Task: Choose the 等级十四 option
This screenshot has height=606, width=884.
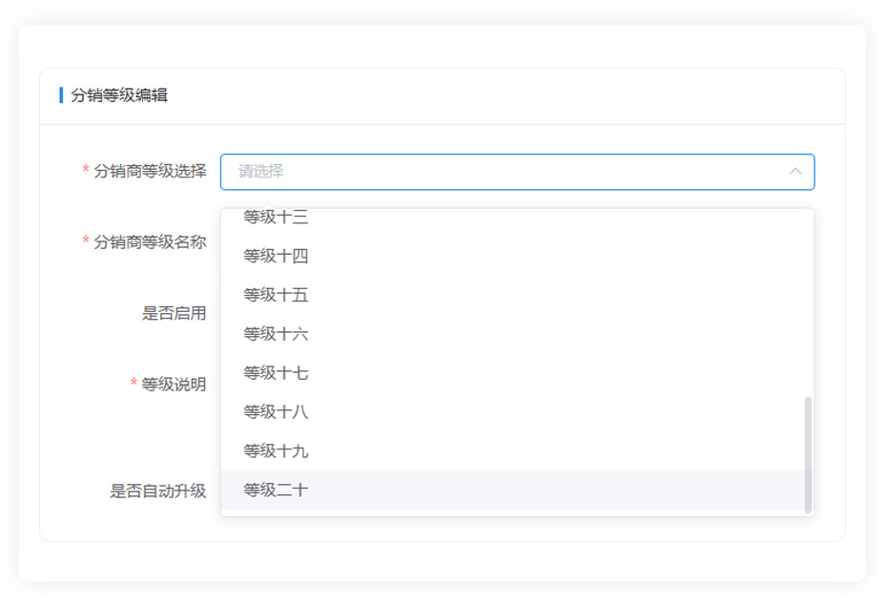Action: [x=277, y=256]
